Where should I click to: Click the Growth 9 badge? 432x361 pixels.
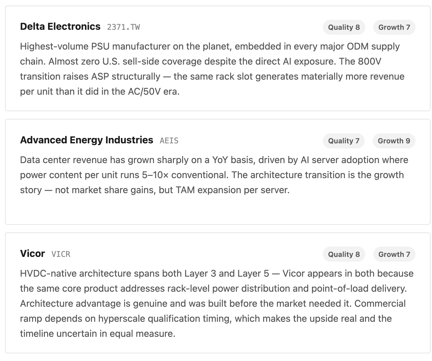[394, 141]
